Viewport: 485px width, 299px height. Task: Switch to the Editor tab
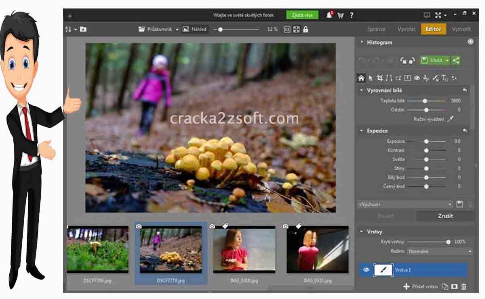pos(433,29)
